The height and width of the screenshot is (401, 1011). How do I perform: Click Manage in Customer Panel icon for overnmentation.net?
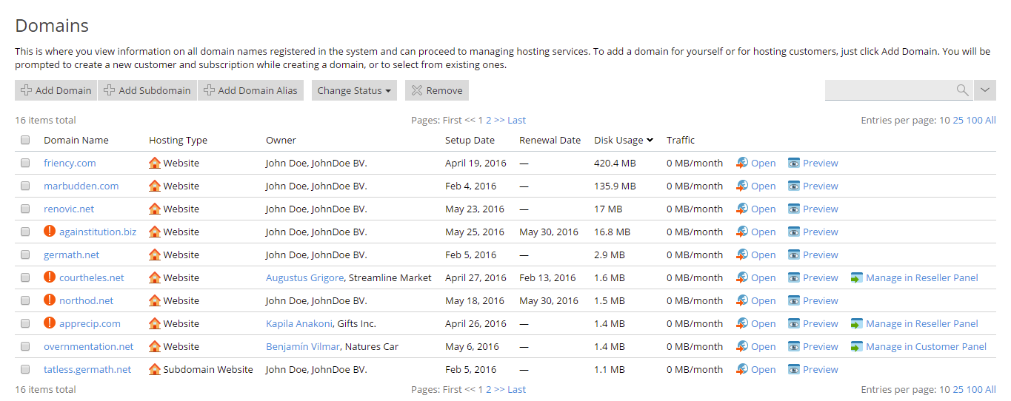(x=857, y=347)
